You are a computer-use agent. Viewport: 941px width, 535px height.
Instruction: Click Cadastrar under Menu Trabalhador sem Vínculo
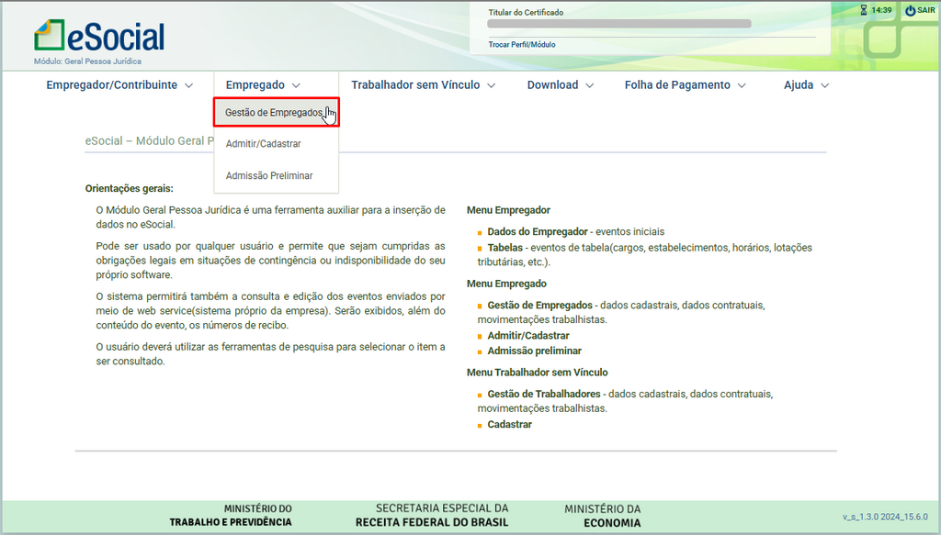(x=509, y=425)
